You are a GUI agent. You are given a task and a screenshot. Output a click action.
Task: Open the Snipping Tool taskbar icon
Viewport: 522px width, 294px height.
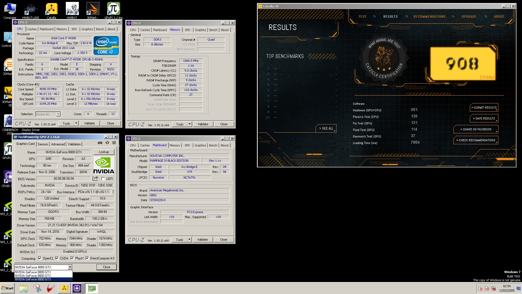tap(37, 288)
